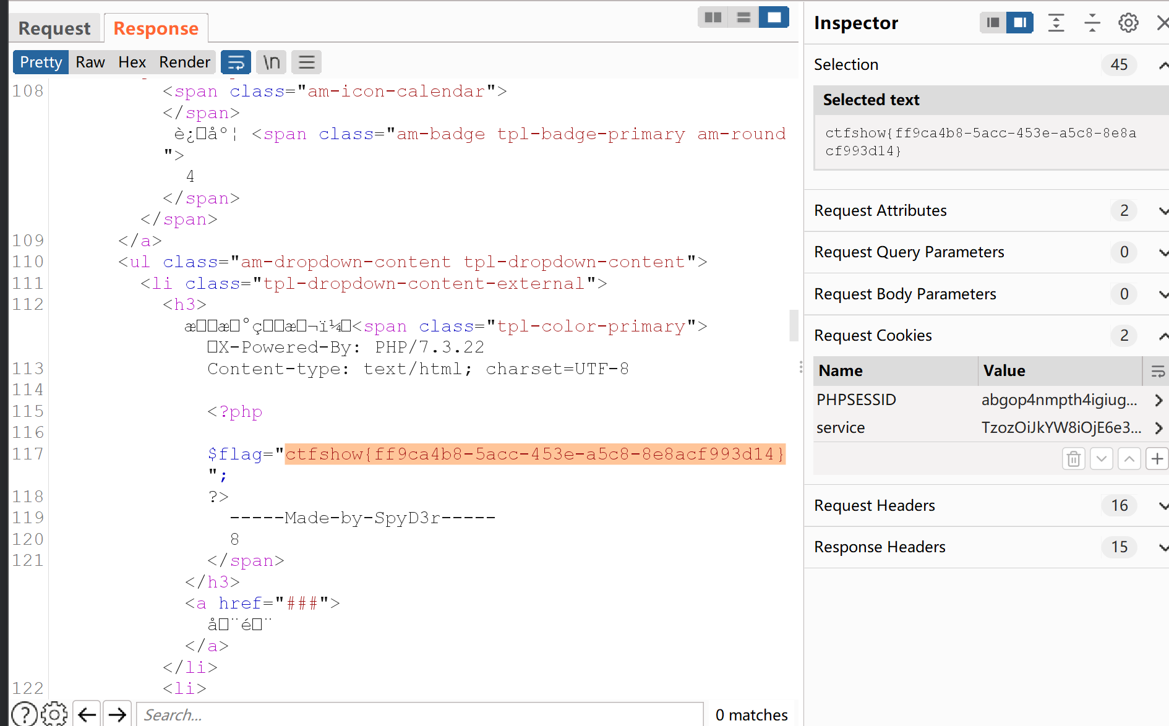
Task: Click collapse all sections icon in Inspector
Action: (x=1092, y=23)
